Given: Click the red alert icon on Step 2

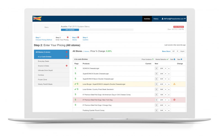Looking at the screenshot, I should click(x=68, y=37).
